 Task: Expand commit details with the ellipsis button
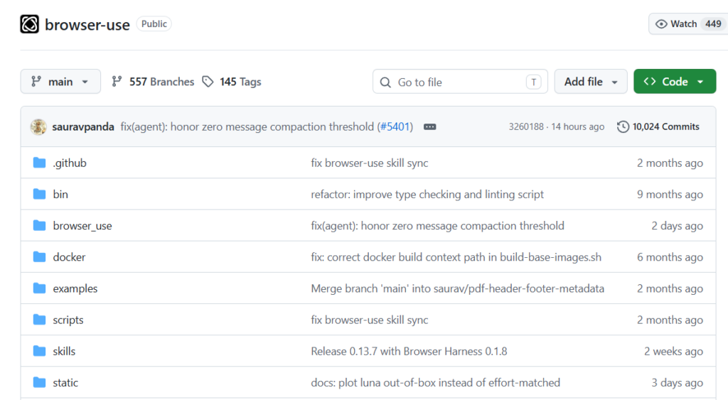tap(430, 126)
